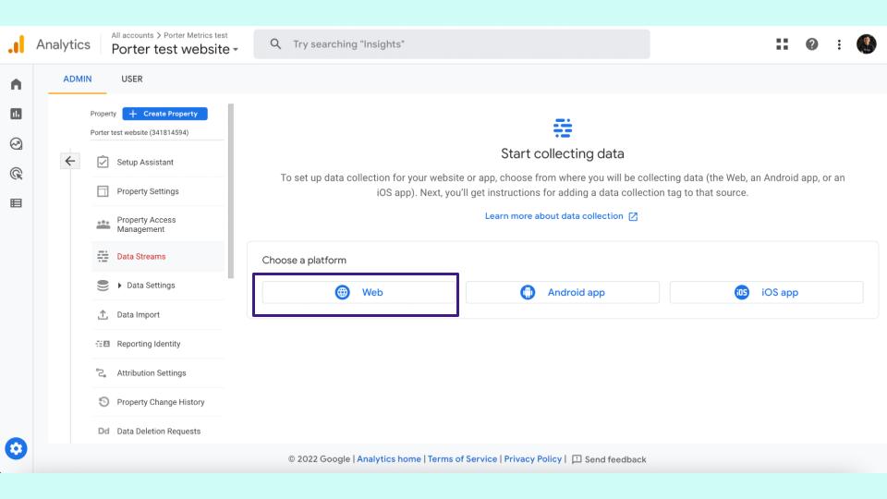Click the Create Property button
Screen dimensions: 887x499
164,114
